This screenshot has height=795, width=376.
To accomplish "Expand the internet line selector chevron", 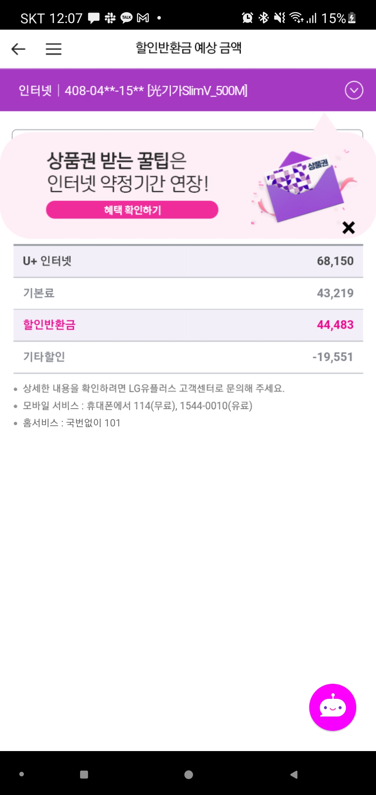I will (354, 91).
